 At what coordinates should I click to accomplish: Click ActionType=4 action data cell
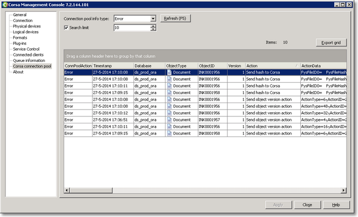point(323,120)
